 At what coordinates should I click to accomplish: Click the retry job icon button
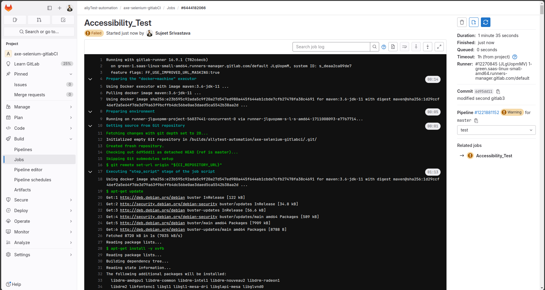point(485,22)
